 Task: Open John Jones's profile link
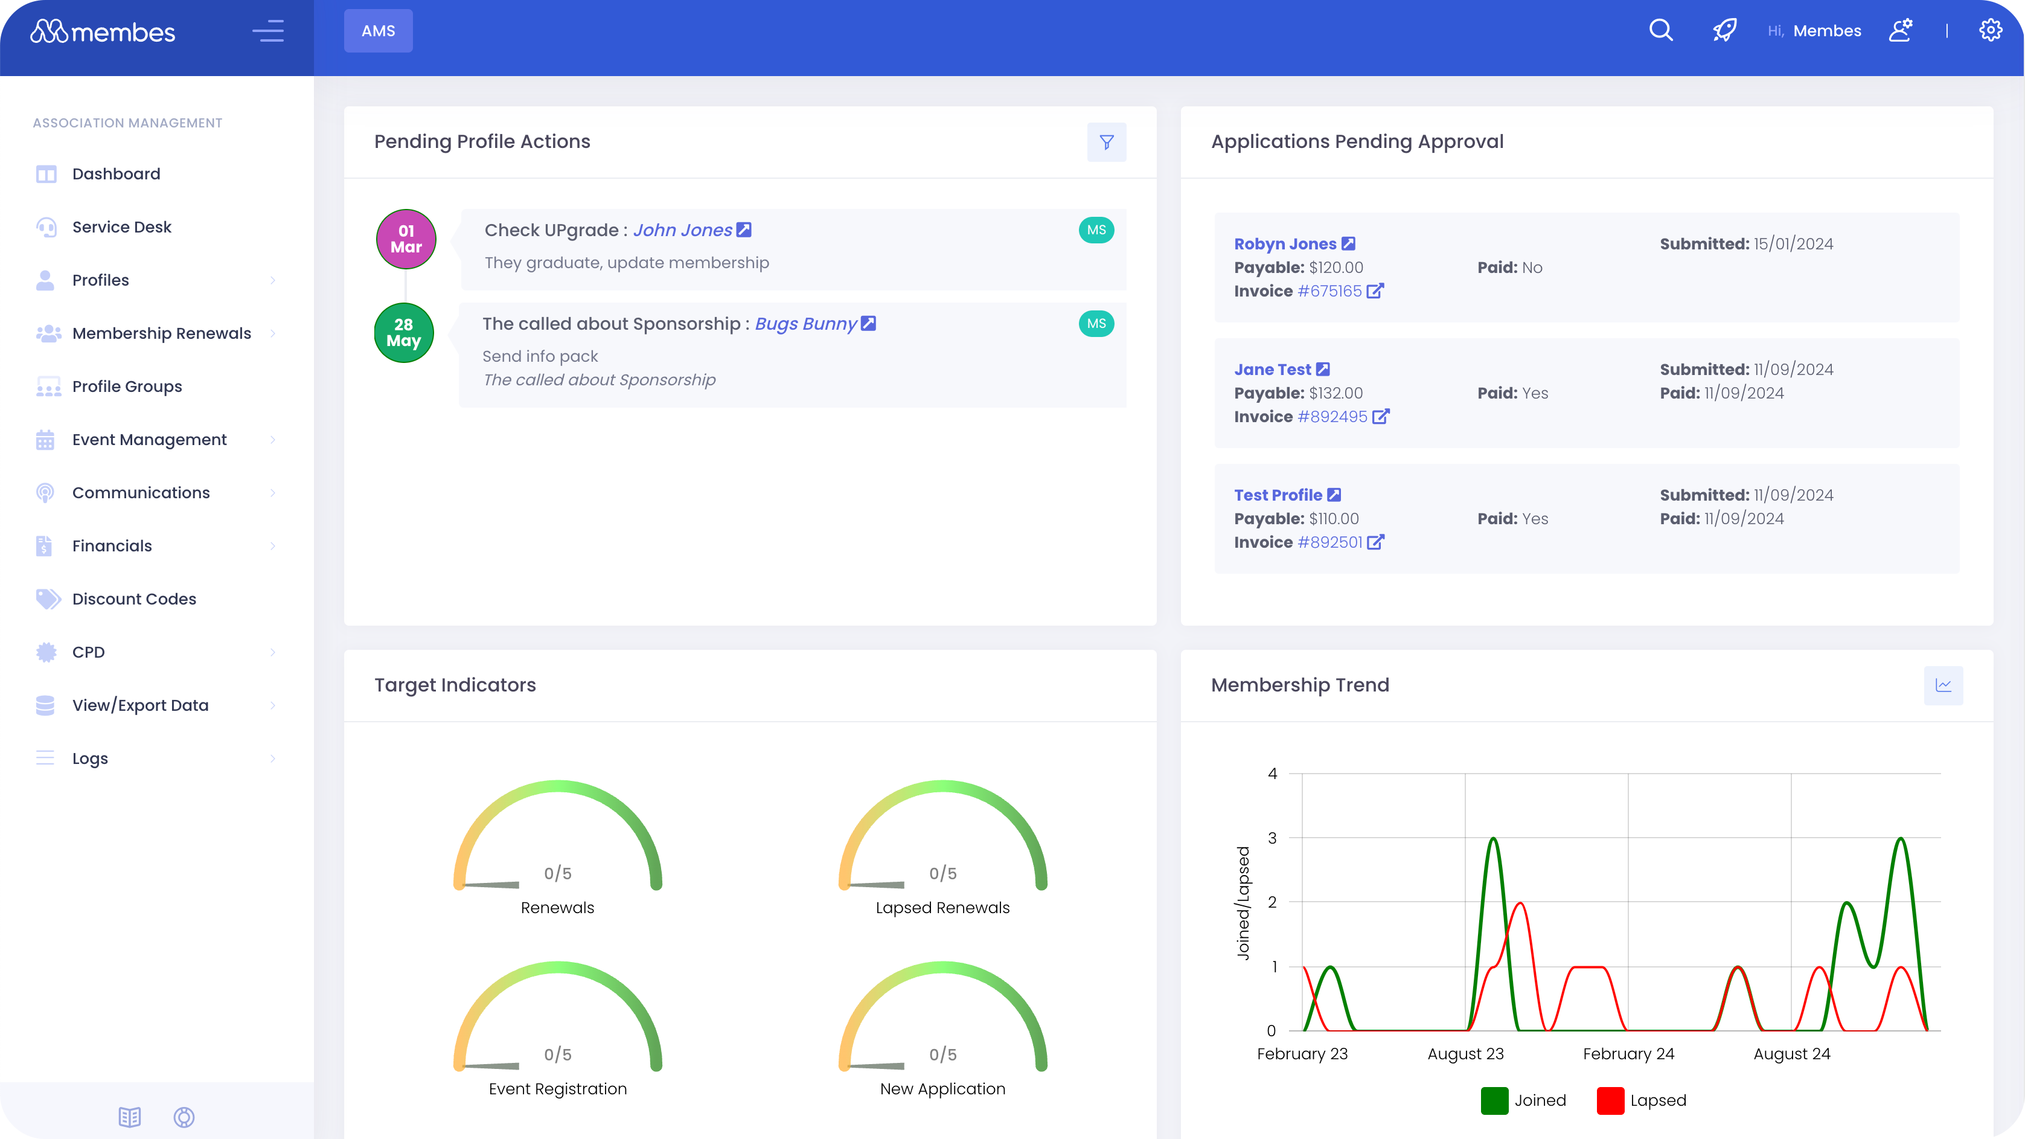(x=682, y=229)
